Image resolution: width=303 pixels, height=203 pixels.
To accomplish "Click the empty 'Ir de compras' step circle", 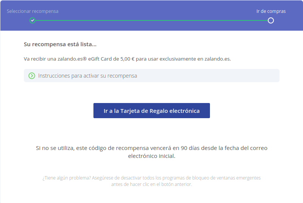I will pyautogui.click(x=271, y=20).
